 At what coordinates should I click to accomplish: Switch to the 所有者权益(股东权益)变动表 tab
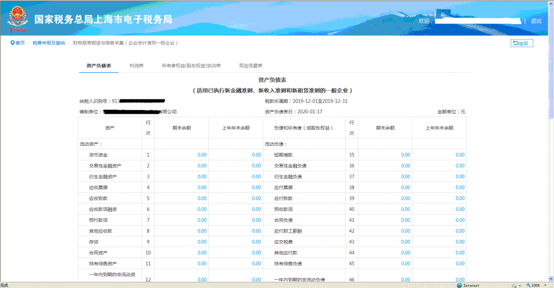(191, 66)
